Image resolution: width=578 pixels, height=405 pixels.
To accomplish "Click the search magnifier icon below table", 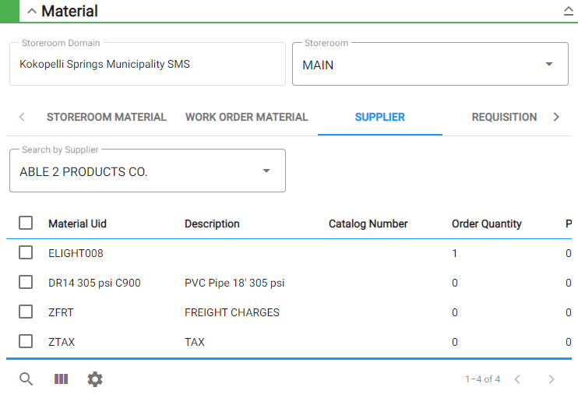I will point(26,379).
